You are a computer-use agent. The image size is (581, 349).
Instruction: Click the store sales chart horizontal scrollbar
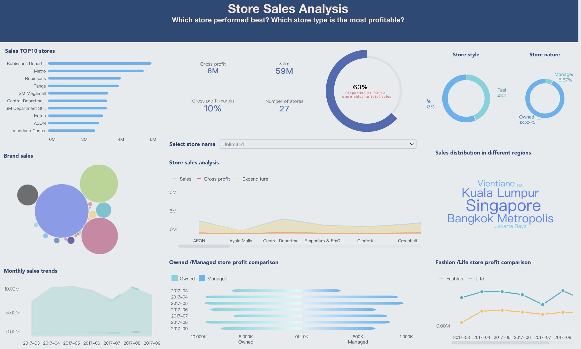click(204, 246)
